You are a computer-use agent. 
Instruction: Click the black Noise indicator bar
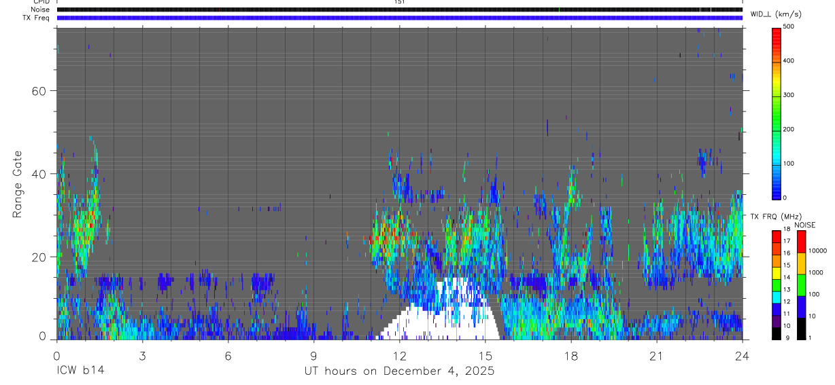399,10
